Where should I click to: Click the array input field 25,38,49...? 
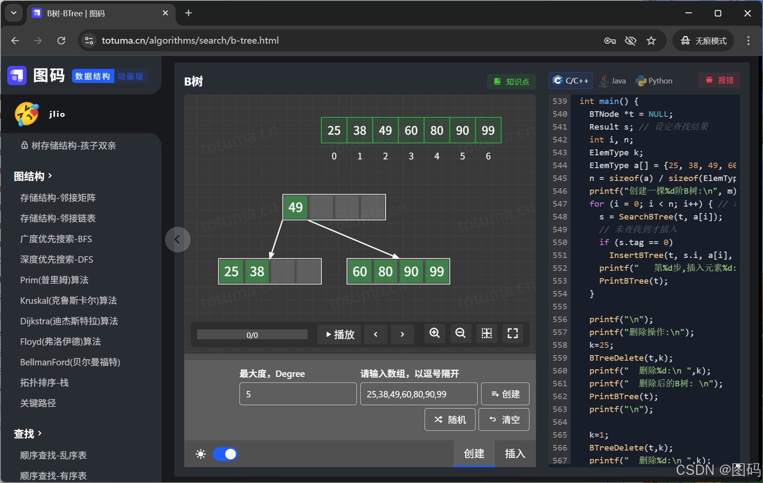419,394
